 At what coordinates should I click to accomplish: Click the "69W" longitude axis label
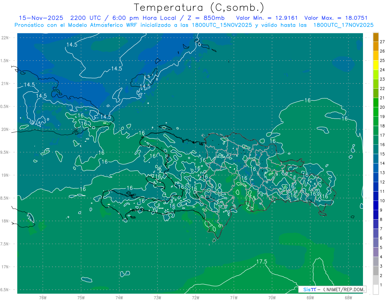pyautogui.click(x=310, y=297)
